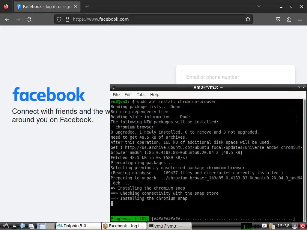Switch to Dolphin 5.0 in the taskbar
The height and width of the screenshot is (230, 307).
79,226
